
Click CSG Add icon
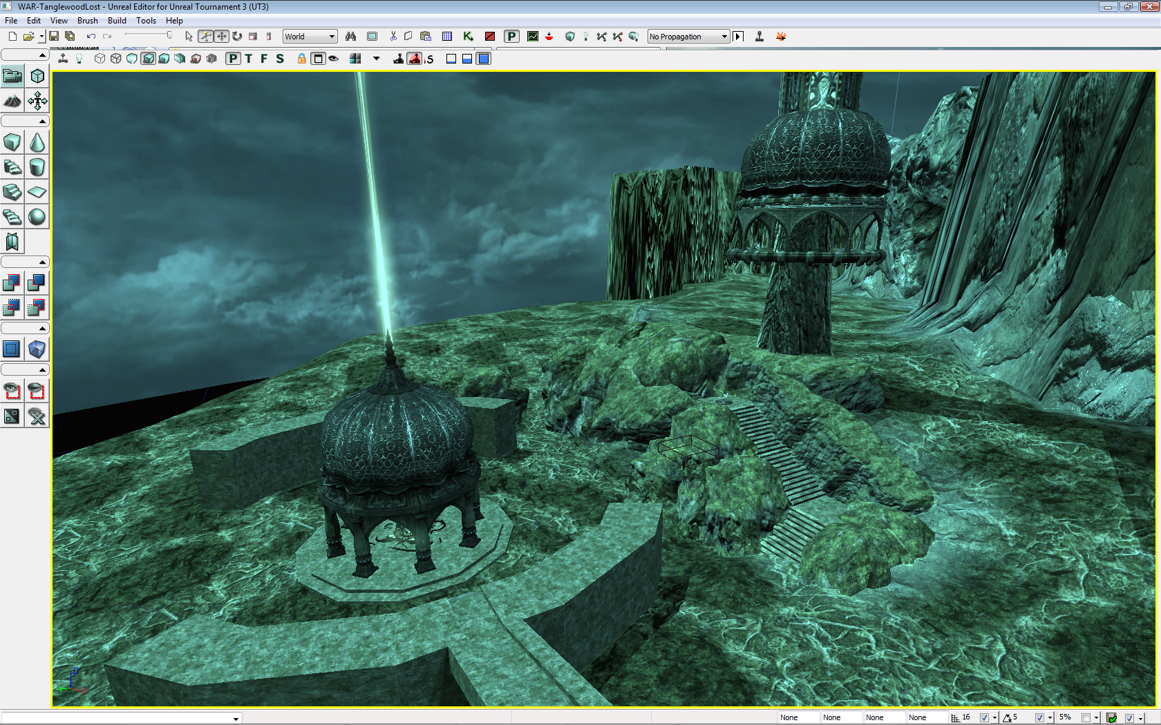coord(12,283)
